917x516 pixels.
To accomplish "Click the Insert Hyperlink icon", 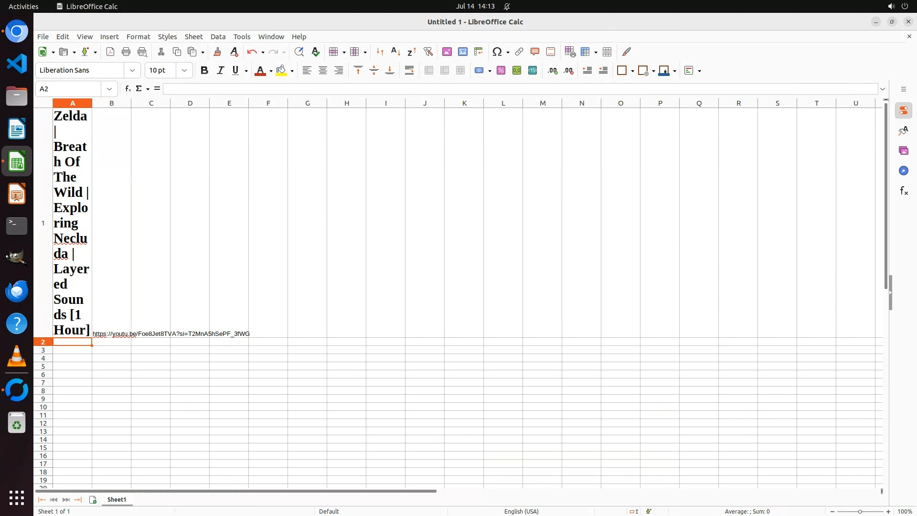I will [x=519, y=52].
